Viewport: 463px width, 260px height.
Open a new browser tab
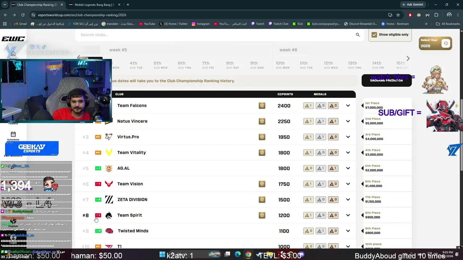[128, 5]
